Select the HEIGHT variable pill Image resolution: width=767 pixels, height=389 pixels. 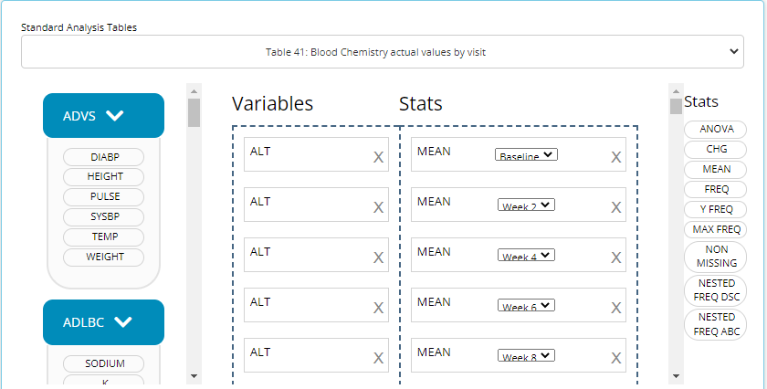(x=104, y=176)
